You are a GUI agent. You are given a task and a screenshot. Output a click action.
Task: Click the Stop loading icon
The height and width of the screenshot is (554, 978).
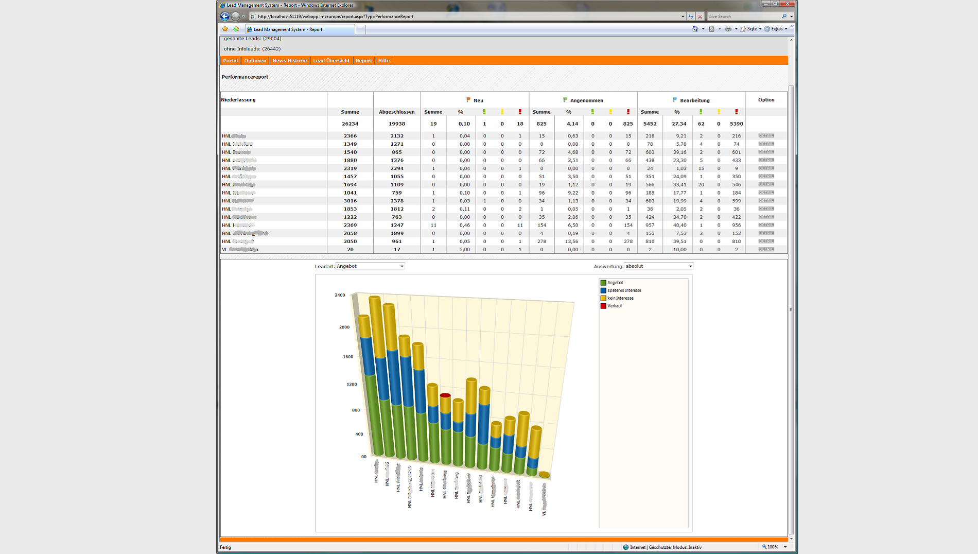[x=700, y=16]
